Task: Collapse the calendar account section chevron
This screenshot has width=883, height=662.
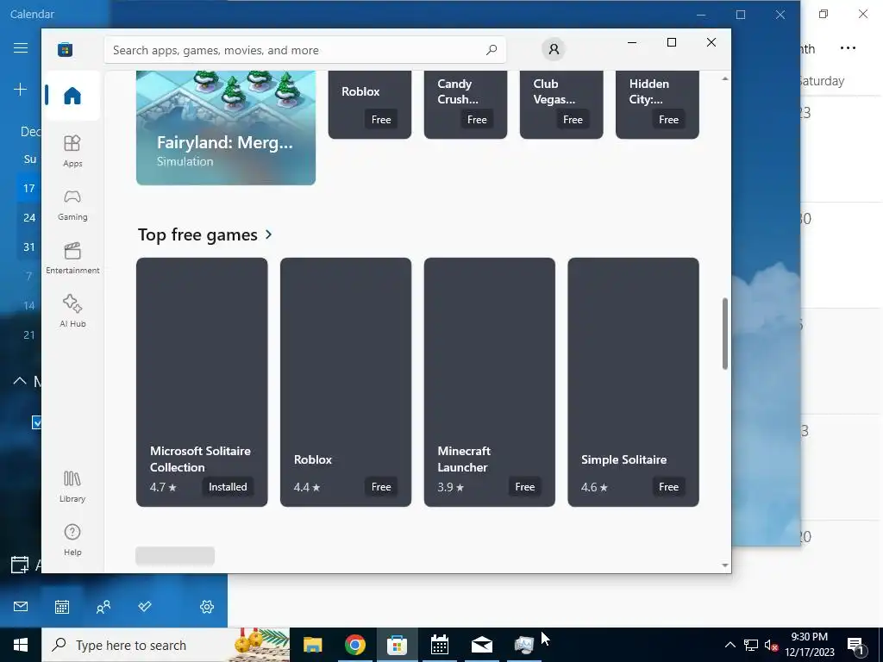Action: (x=20, y=381)
